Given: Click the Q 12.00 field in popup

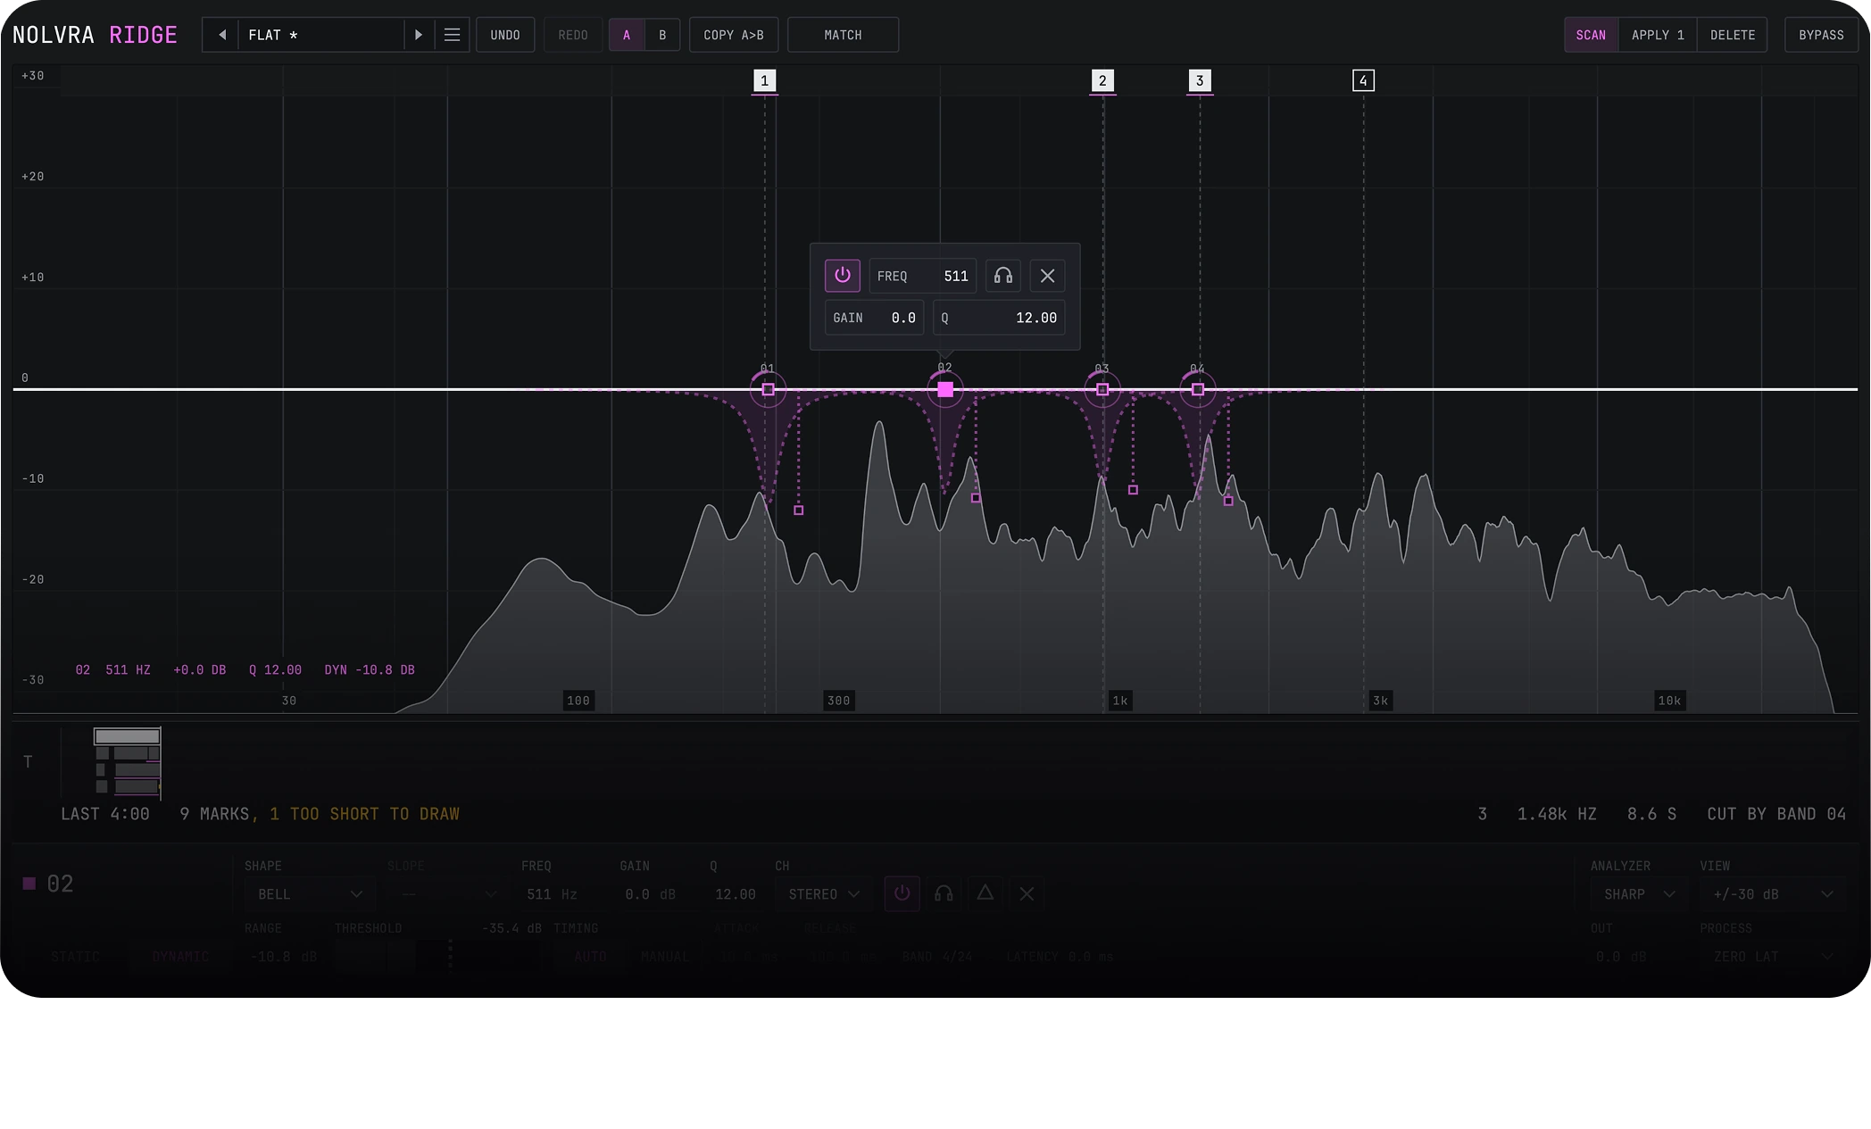Looking at the screenshot, I should 999,318.
